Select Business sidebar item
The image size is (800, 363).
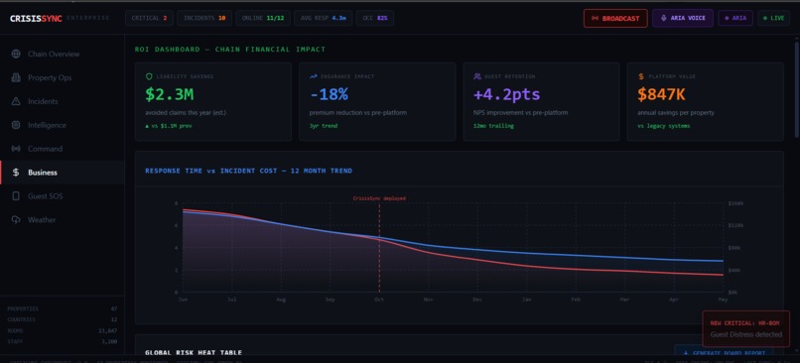click(x=63, y=173)
